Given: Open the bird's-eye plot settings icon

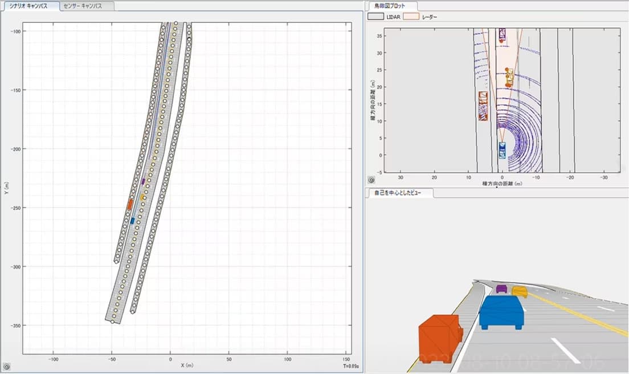Looking at the screenshot, I should [x=371, y=180].
